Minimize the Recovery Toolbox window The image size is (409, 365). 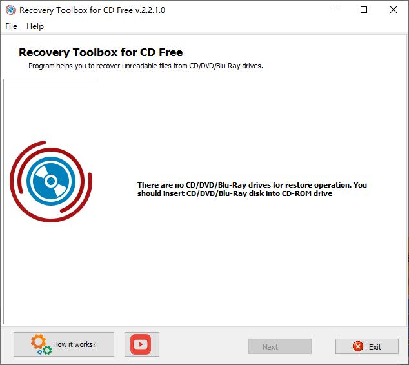pyautogui.click(x=335, y=10)
